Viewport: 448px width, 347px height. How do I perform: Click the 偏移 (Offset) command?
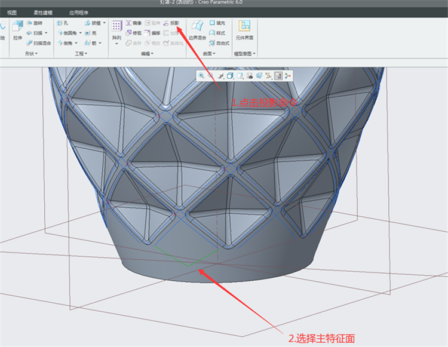click(152, 33)
